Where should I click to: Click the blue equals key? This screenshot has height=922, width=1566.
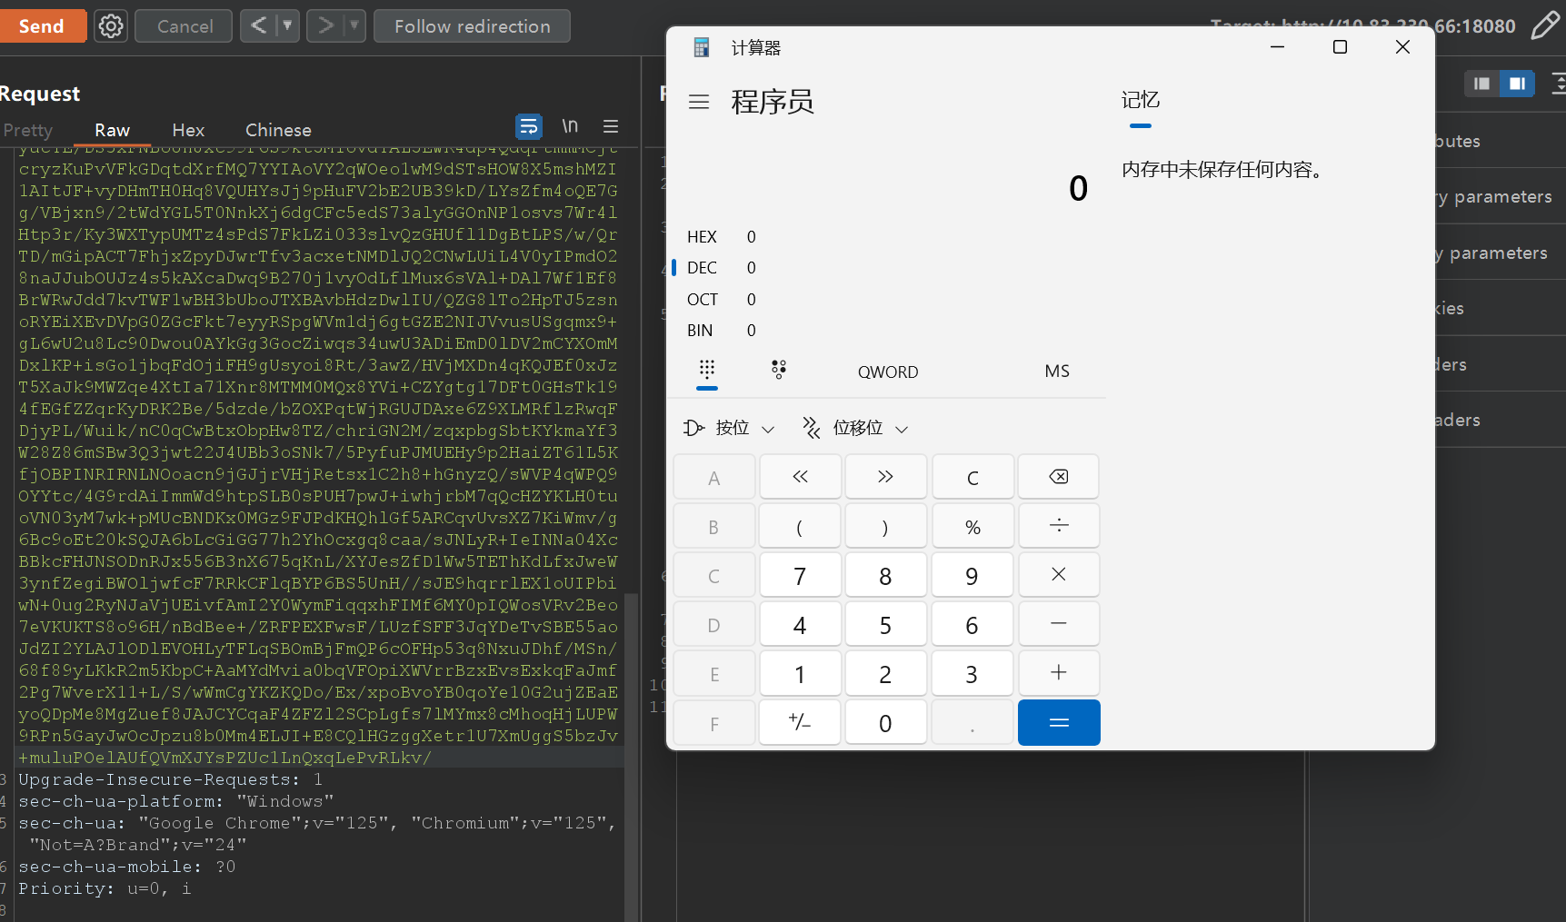(1059, 722)
